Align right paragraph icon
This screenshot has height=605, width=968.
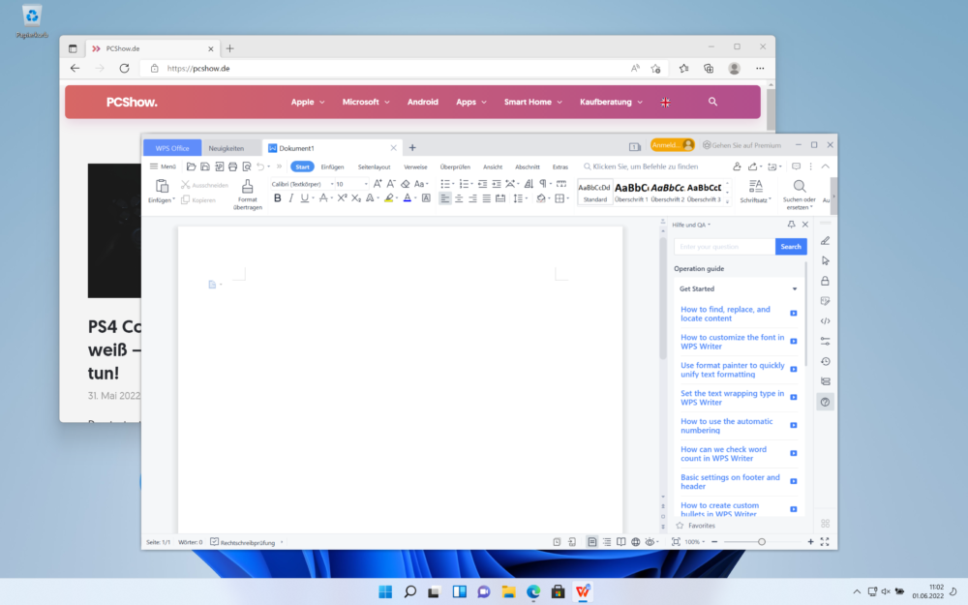(x=472, y=198)
